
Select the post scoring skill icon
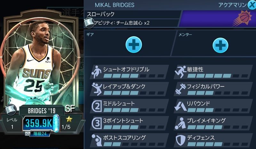click(97, 140)
